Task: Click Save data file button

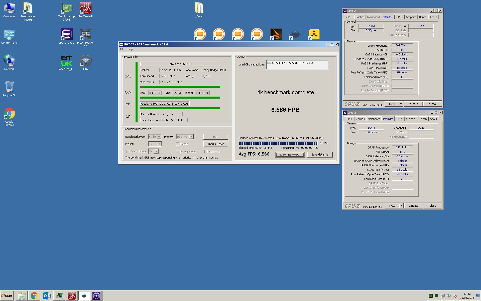Action: 320,155
